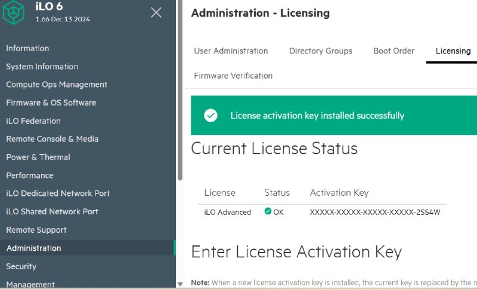Open Information in the sidebar
This screenshot has height=290, width=477.
[x=27, y=48]
